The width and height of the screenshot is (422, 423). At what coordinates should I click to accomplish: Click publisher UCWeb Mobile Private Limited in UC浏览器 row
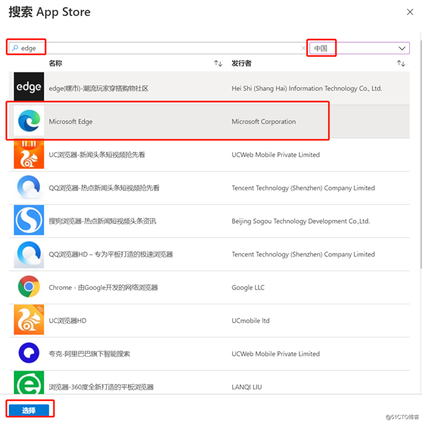tap(276, 155)
